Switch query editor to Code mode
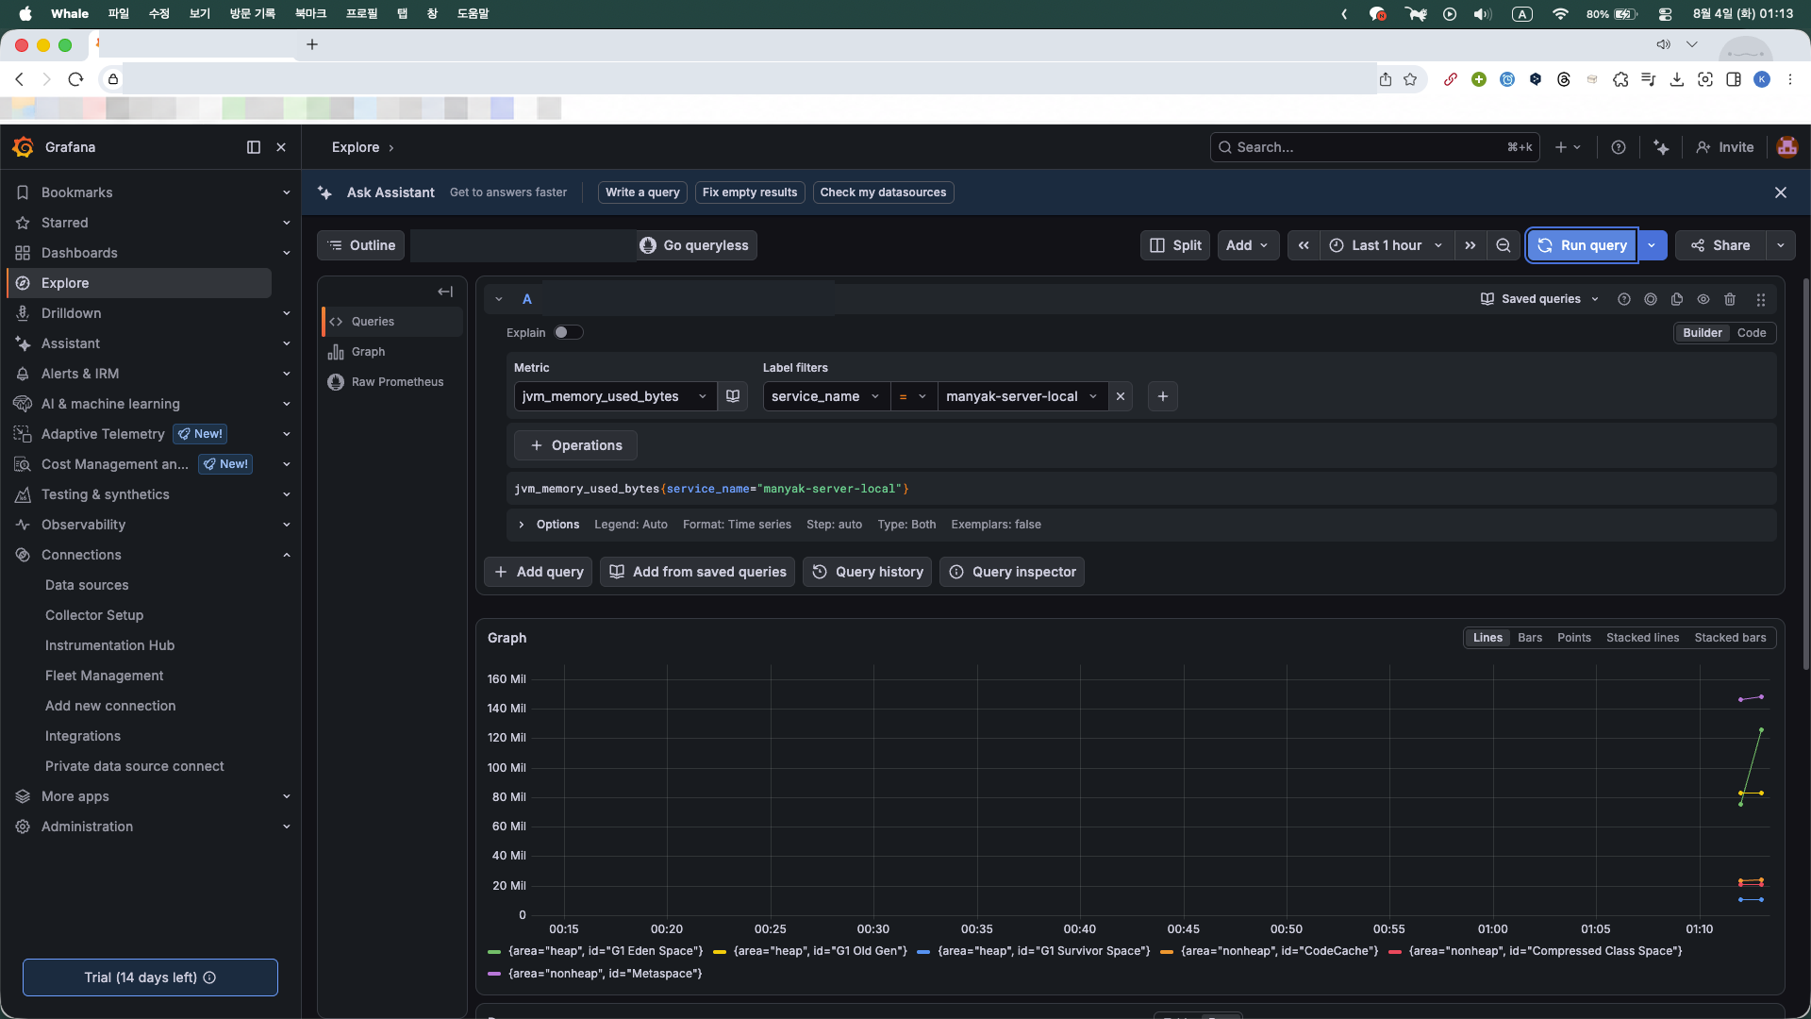1811x1019 pixels. (x=1752, y=333)
